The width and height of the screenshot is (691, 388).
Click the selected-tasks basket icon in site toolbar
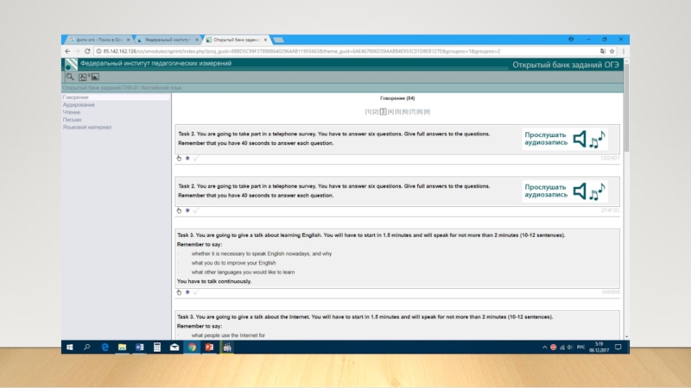coord(83,77)
